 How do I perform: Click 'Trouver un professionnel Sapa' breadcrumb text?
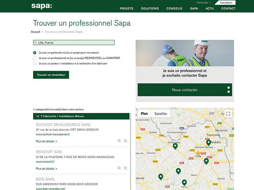coord(63,32)
